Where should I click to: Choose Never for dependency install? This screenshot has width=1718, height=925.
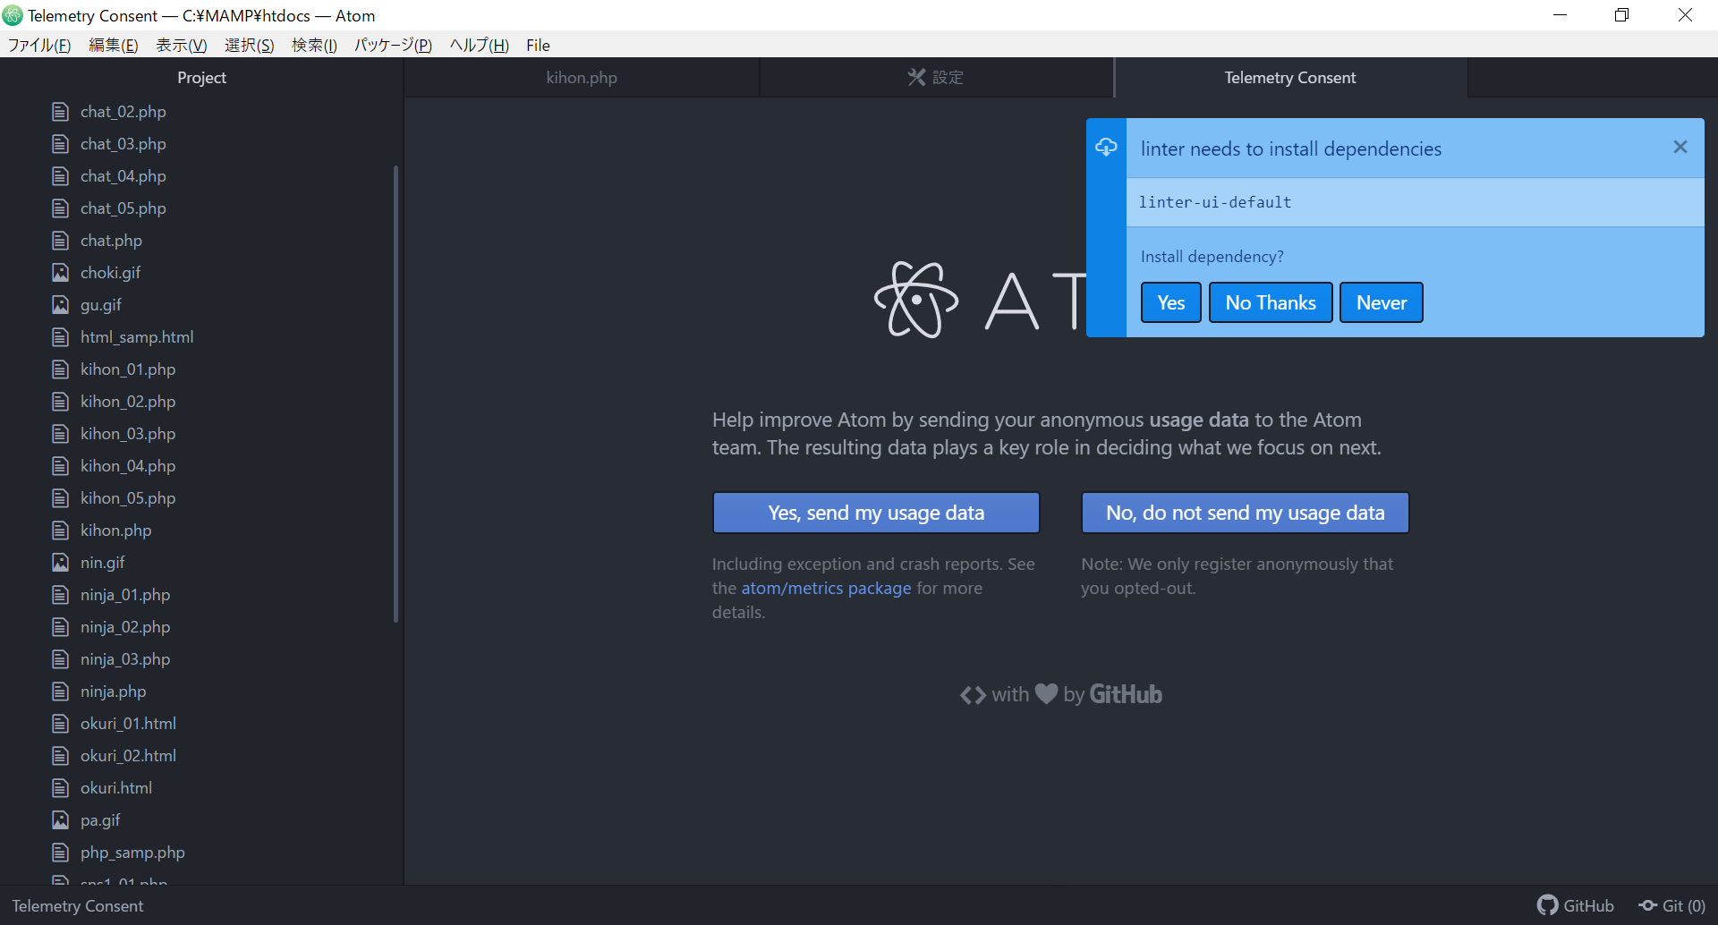tap(1382, 302)
